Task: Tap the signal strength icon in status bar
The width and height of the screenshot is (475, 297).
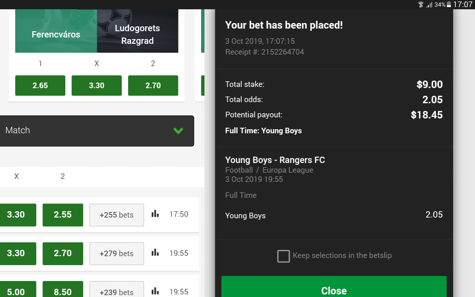Action: tap(429, 4)
